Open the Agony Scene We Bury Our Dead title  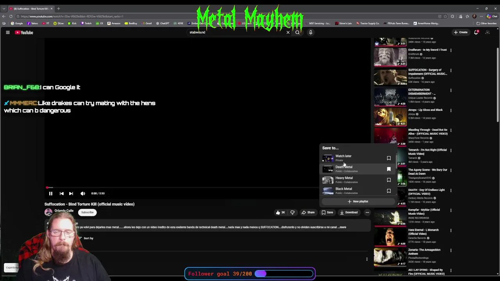click(428, 172)
